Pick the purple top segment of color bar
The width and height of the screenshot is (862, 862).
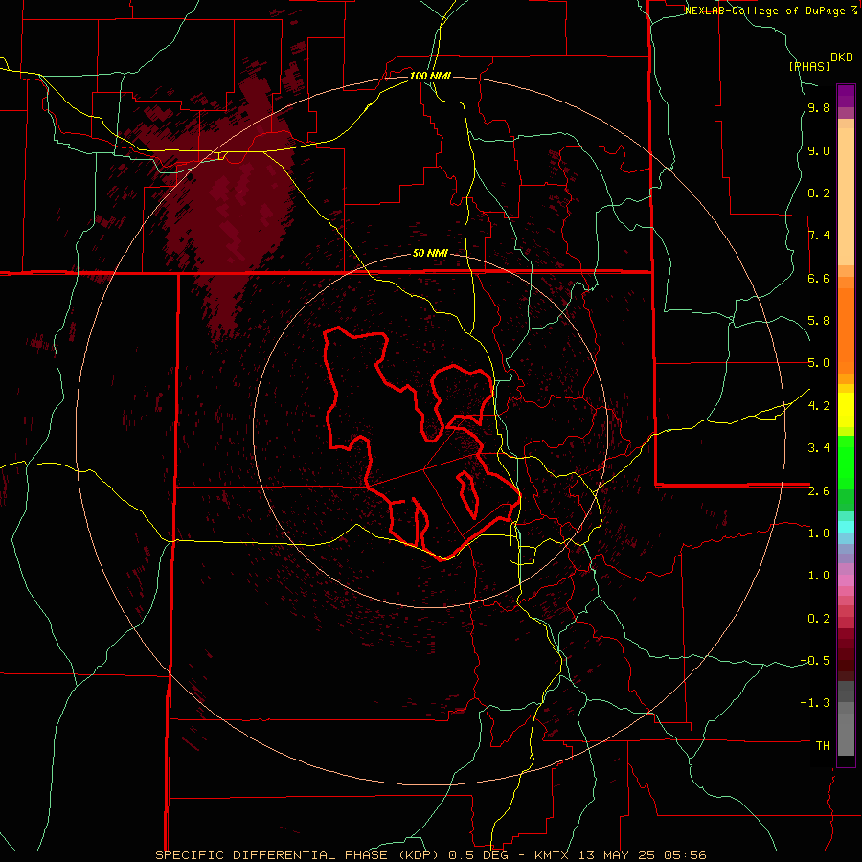(846, 96)
